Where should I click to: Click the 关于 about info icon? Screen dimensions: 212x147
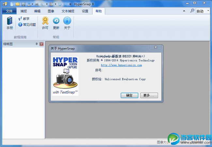click(x=67, y=23)
